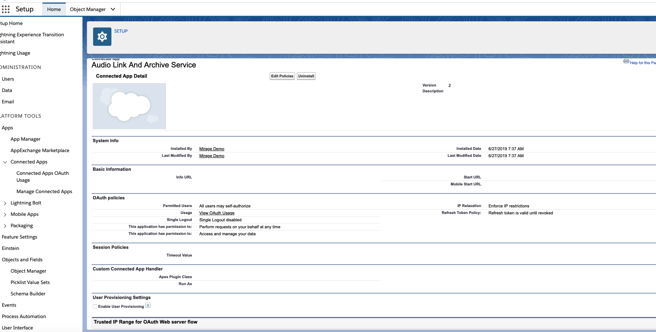The width and height of the screenshot is (656, 332).
Task: Click 'Refresh token is valid until revoked' text
Action: pos(521,213)
